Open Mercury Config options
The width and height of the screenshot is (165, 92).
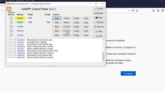pos(76,31)
